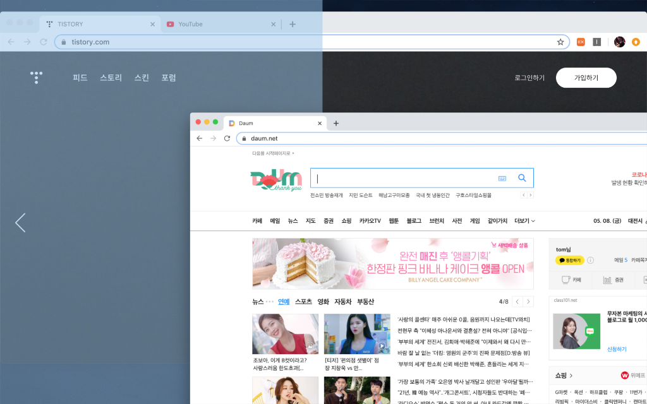The height and width of the screenshot is (404, 647).
Task: Select the 영화 news tab
Action: (x=323, y=302)
